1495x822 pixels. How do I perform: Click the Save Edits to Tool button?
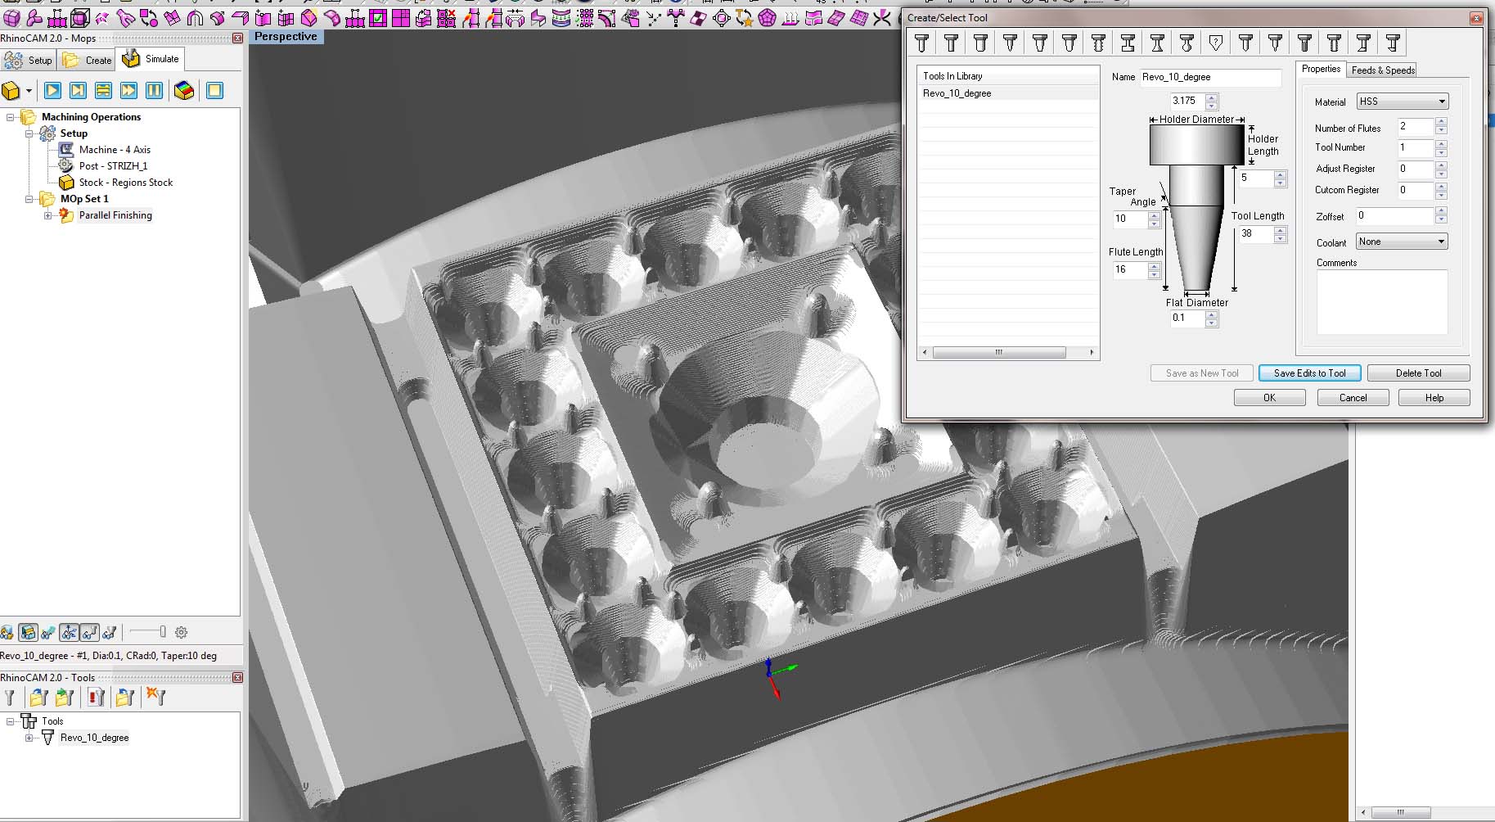pyautogui.click(x=1309, y=373)
